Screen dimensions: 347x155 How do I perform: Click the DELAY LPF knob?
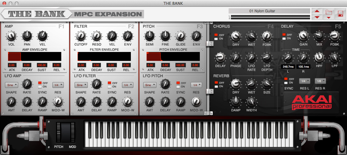point(335,58)
